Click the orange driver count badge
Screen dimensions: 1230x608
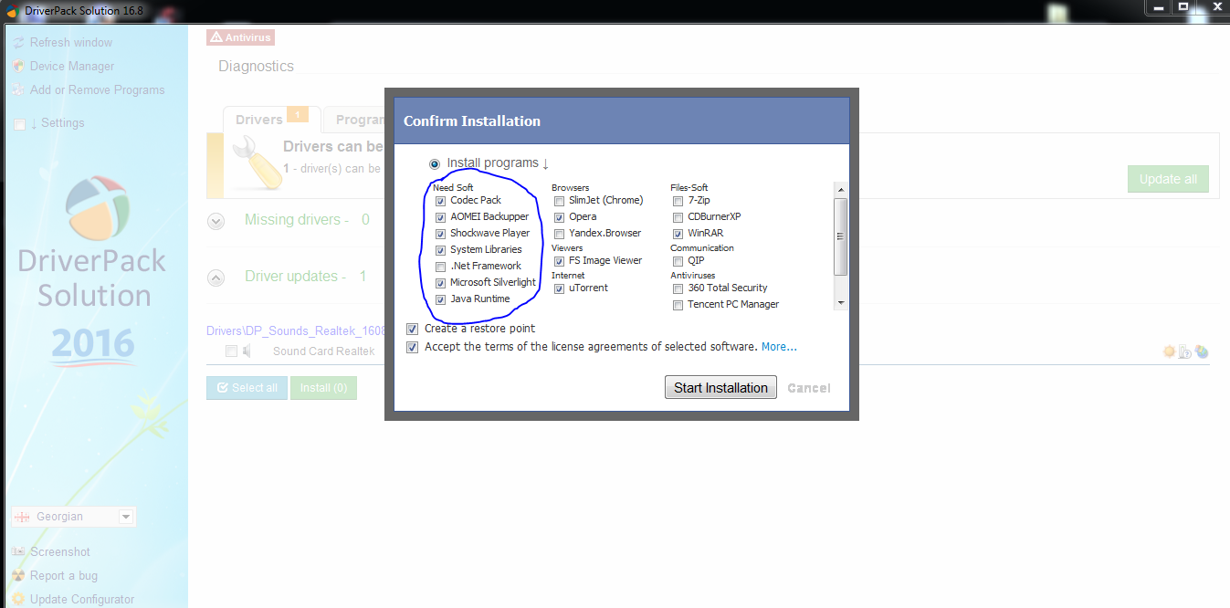297,114
